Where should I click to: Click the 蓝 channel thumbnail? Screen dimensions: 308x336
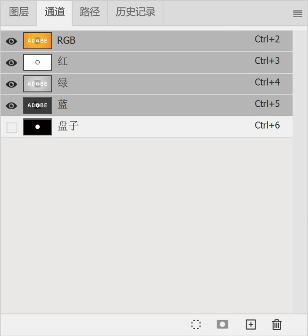(x=38, y=105)
